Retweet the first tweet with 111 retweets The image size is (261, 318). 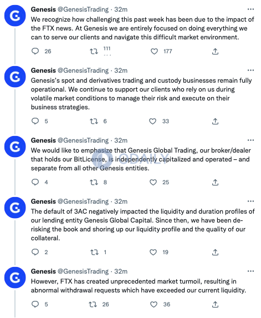pyautogui.click(x=94, y=51)
